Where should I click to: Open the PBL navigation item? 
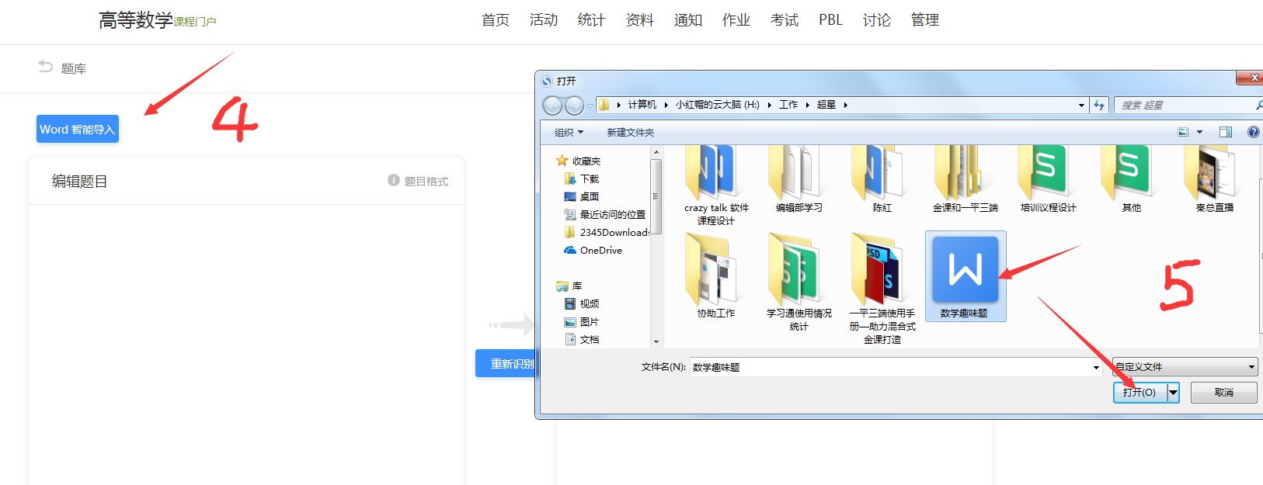pyautogui.click(x=830, y=20)
